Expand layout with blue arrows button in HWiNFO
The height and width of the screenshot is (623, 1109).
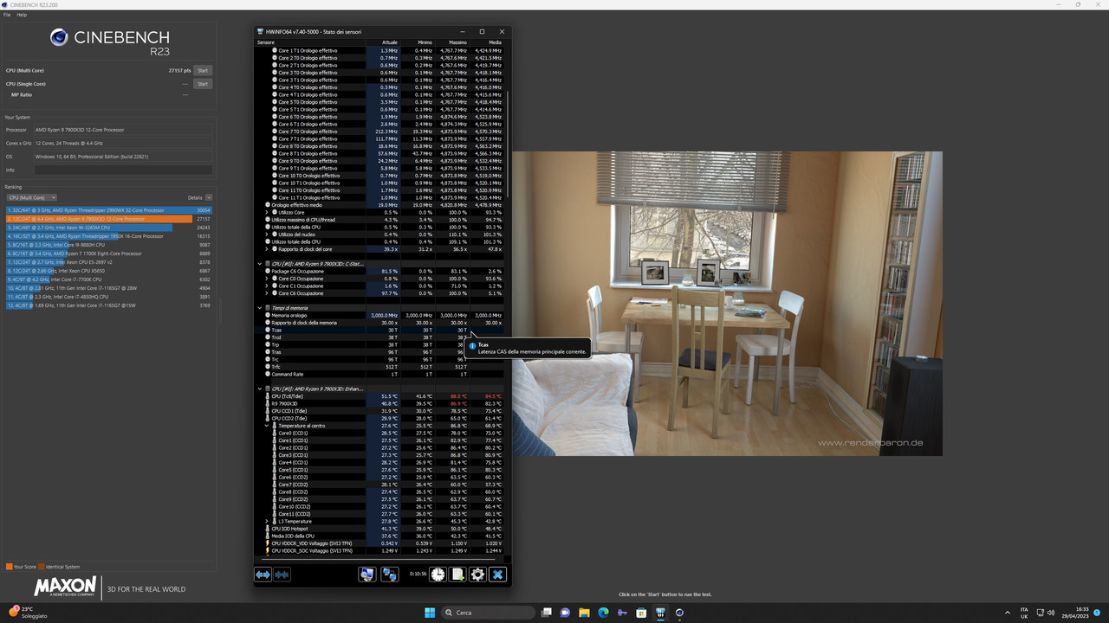[263, 575]
